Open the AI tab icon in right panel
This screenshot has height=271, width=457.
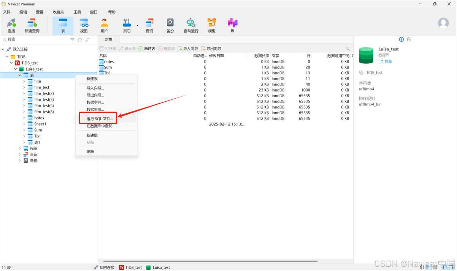[x=409, y=39]
